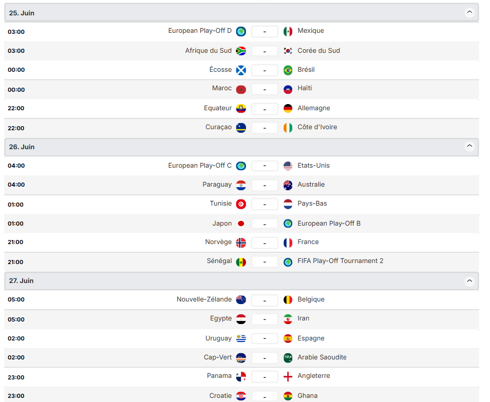Collapse the 27. Juin match list

pos(469,281)
